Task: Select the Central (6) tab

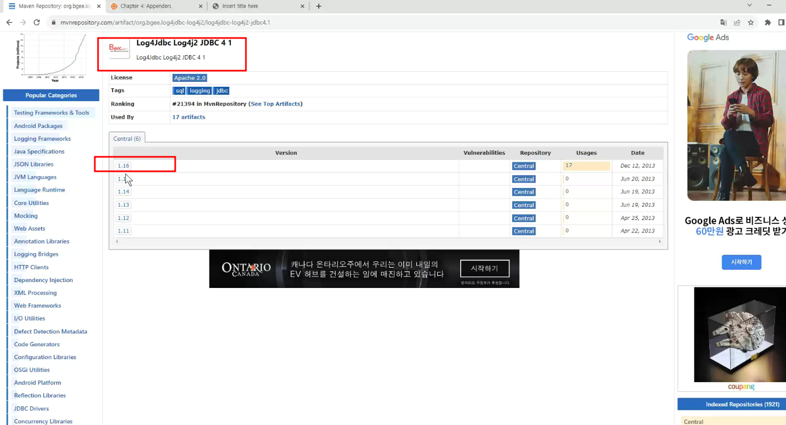Action: pyautogui.click(x=127, y=139)
